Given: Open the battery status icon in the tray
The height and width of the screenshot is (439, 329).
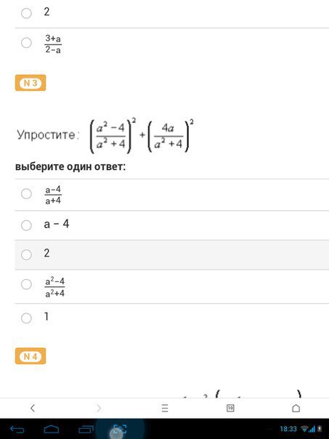Looking at the screenshot, I should pos(320,429).
